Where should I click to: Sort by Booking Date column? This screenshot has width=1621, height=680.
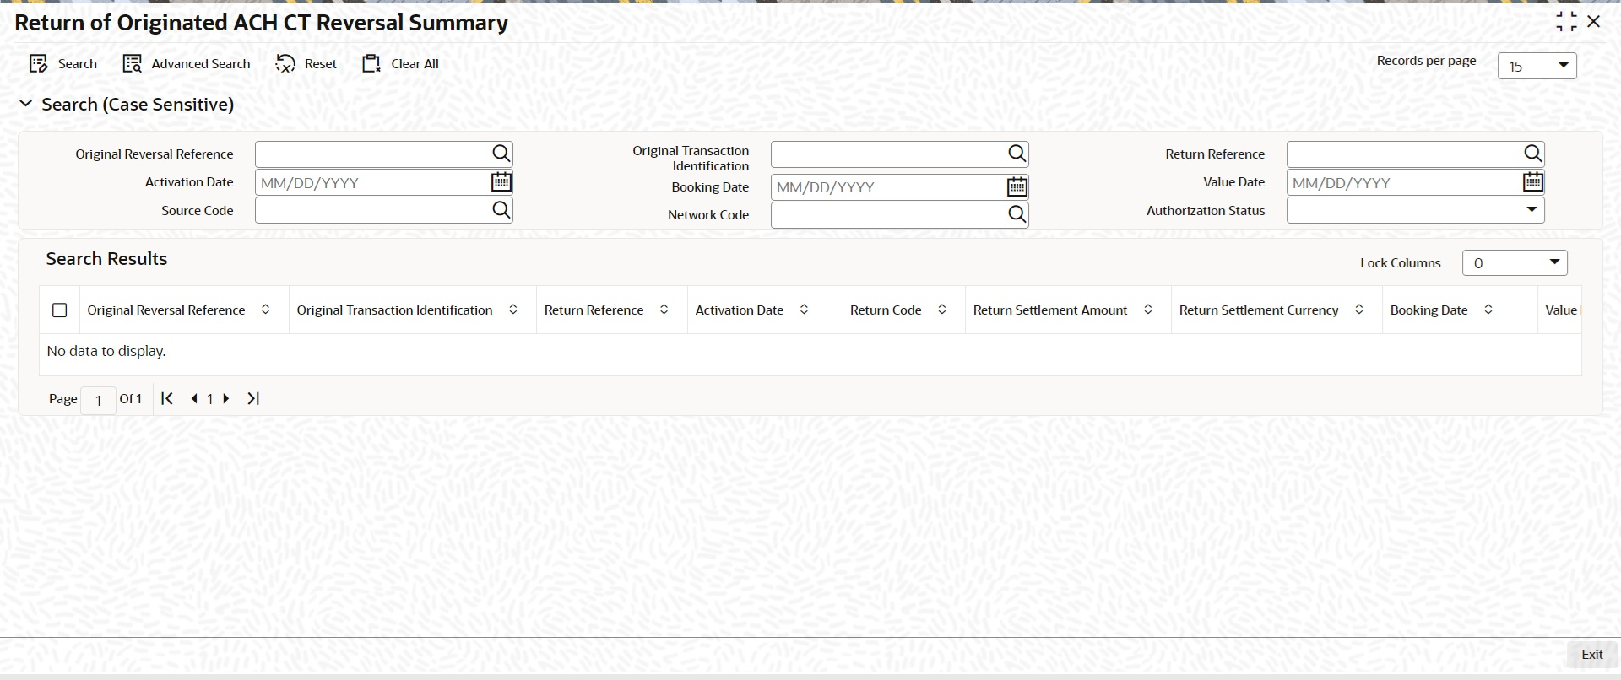click(1488, 310)
